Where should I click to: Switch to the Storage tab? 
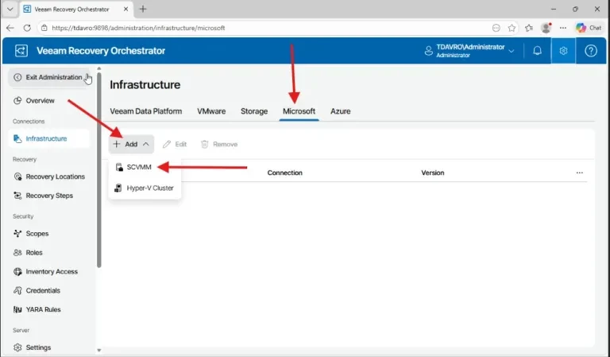coord(254,111)
